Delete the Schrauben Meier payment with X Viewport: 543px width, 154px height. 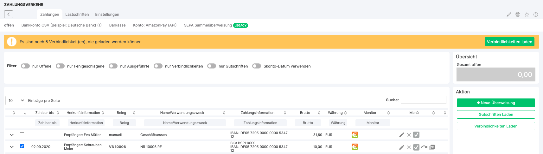[x=409, y=147]
